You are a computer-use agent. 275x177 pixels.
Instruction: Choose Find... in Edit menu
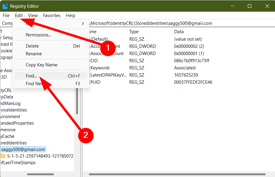coord(51,76)
